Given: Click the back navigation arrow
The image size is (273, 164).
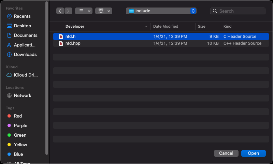Looking at the screenshot, I should pos(60,11).
